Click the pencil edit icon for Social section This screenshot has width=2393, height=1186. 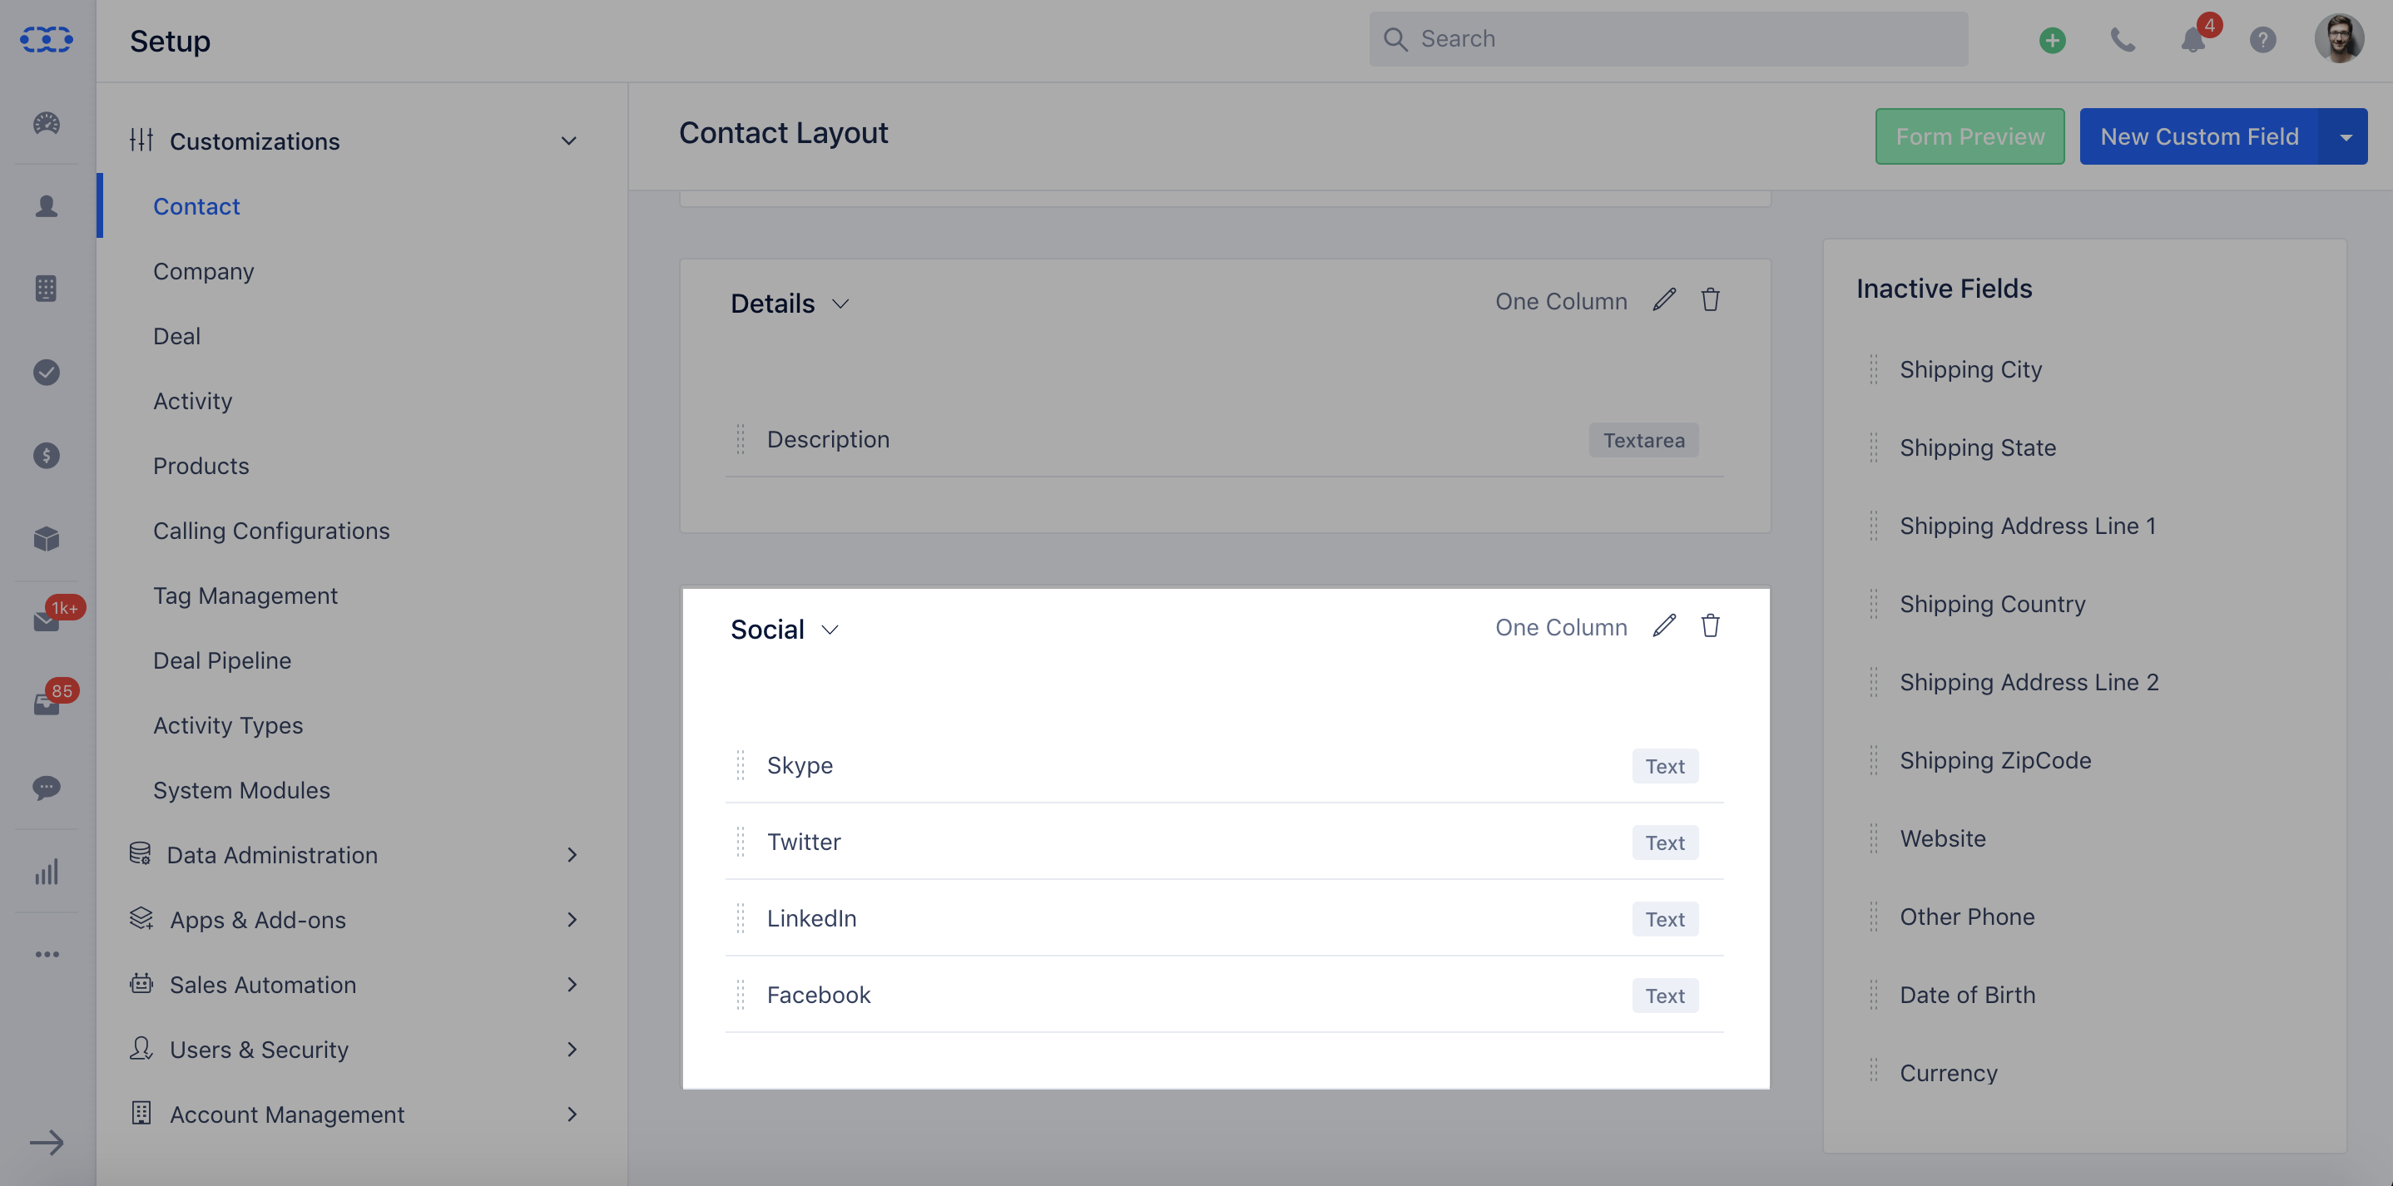[x=1664, y=626]
